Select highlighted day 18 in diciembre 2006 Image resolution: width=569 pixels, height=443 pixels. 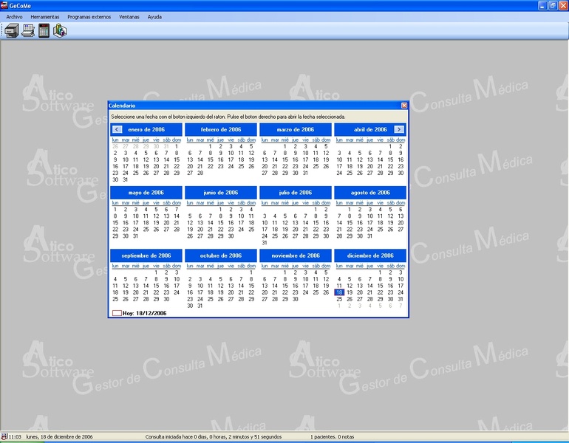pyautogui.click(x=339, y=292)
